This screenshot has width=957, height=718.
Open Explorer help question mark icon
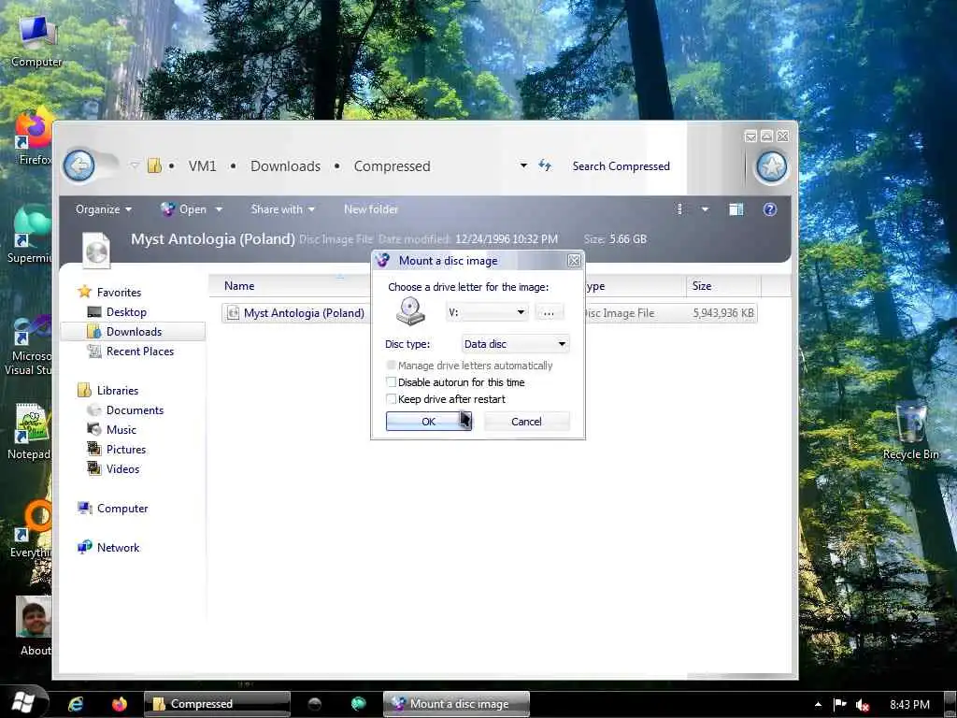(770, 209)
